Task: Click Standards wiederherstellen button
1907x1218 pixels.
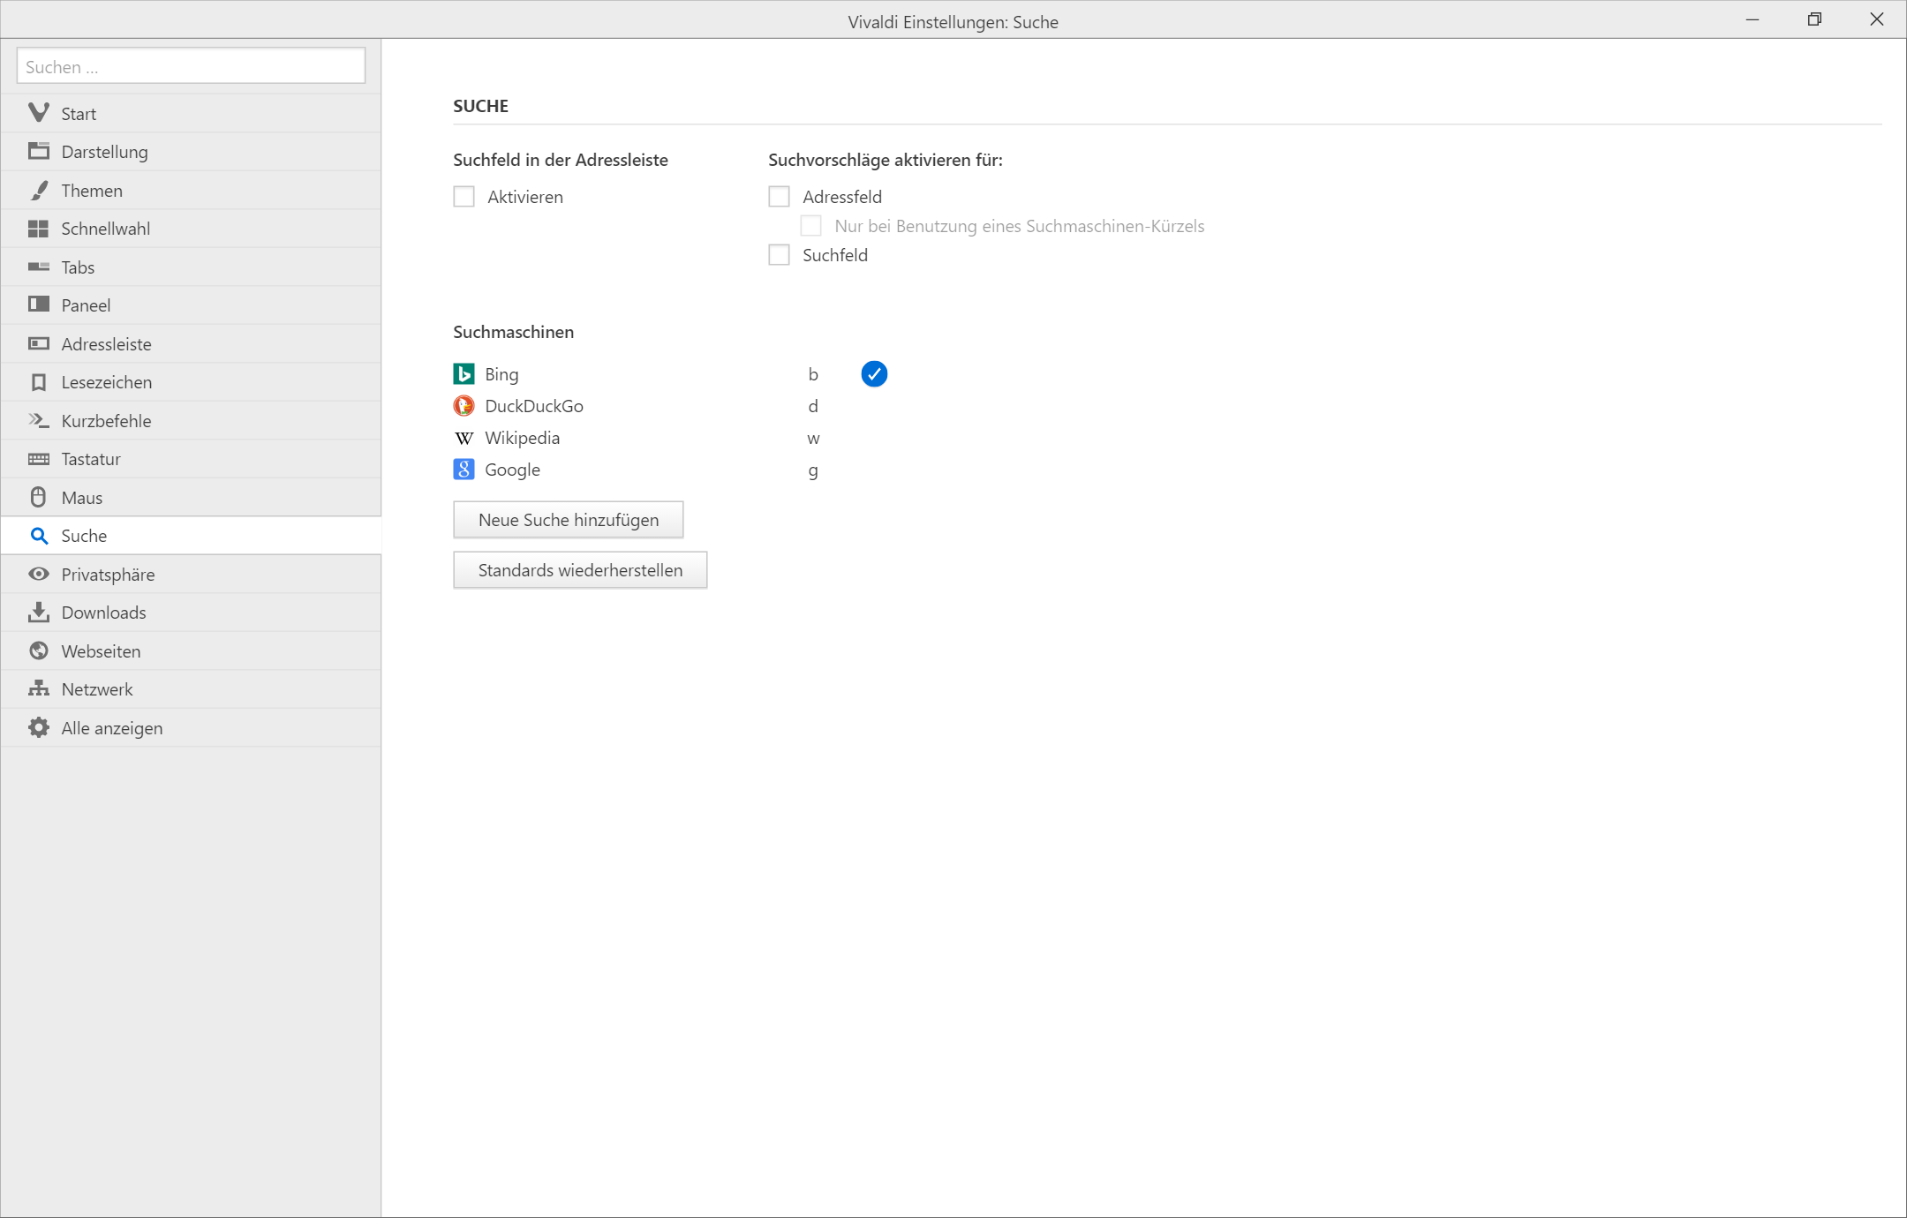Action: tap(580, 570)
